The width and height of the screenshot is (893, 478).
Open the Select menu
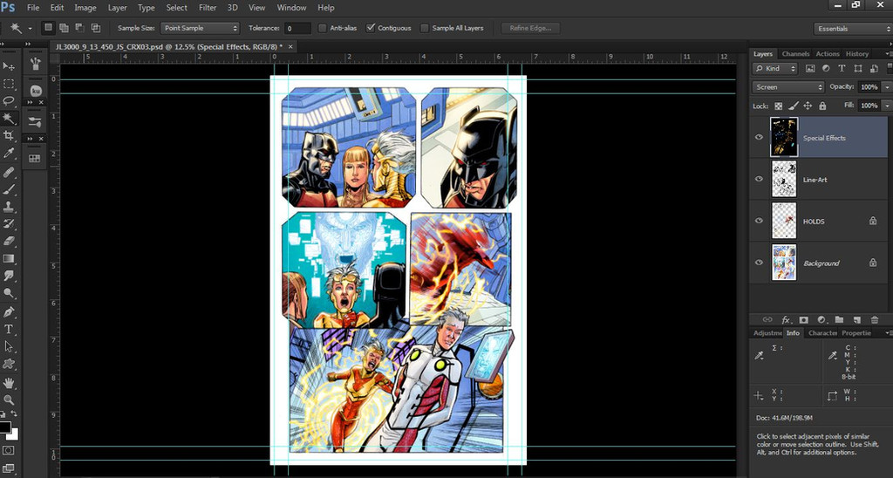(x=176, y=8)
